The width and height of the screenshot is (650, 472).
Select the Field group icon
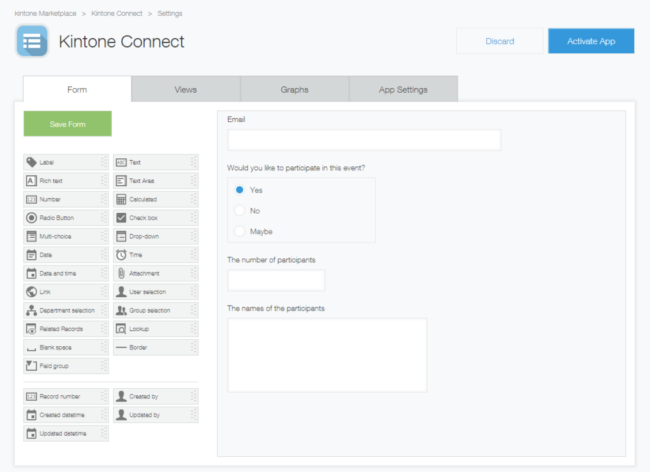pos(32,366)
